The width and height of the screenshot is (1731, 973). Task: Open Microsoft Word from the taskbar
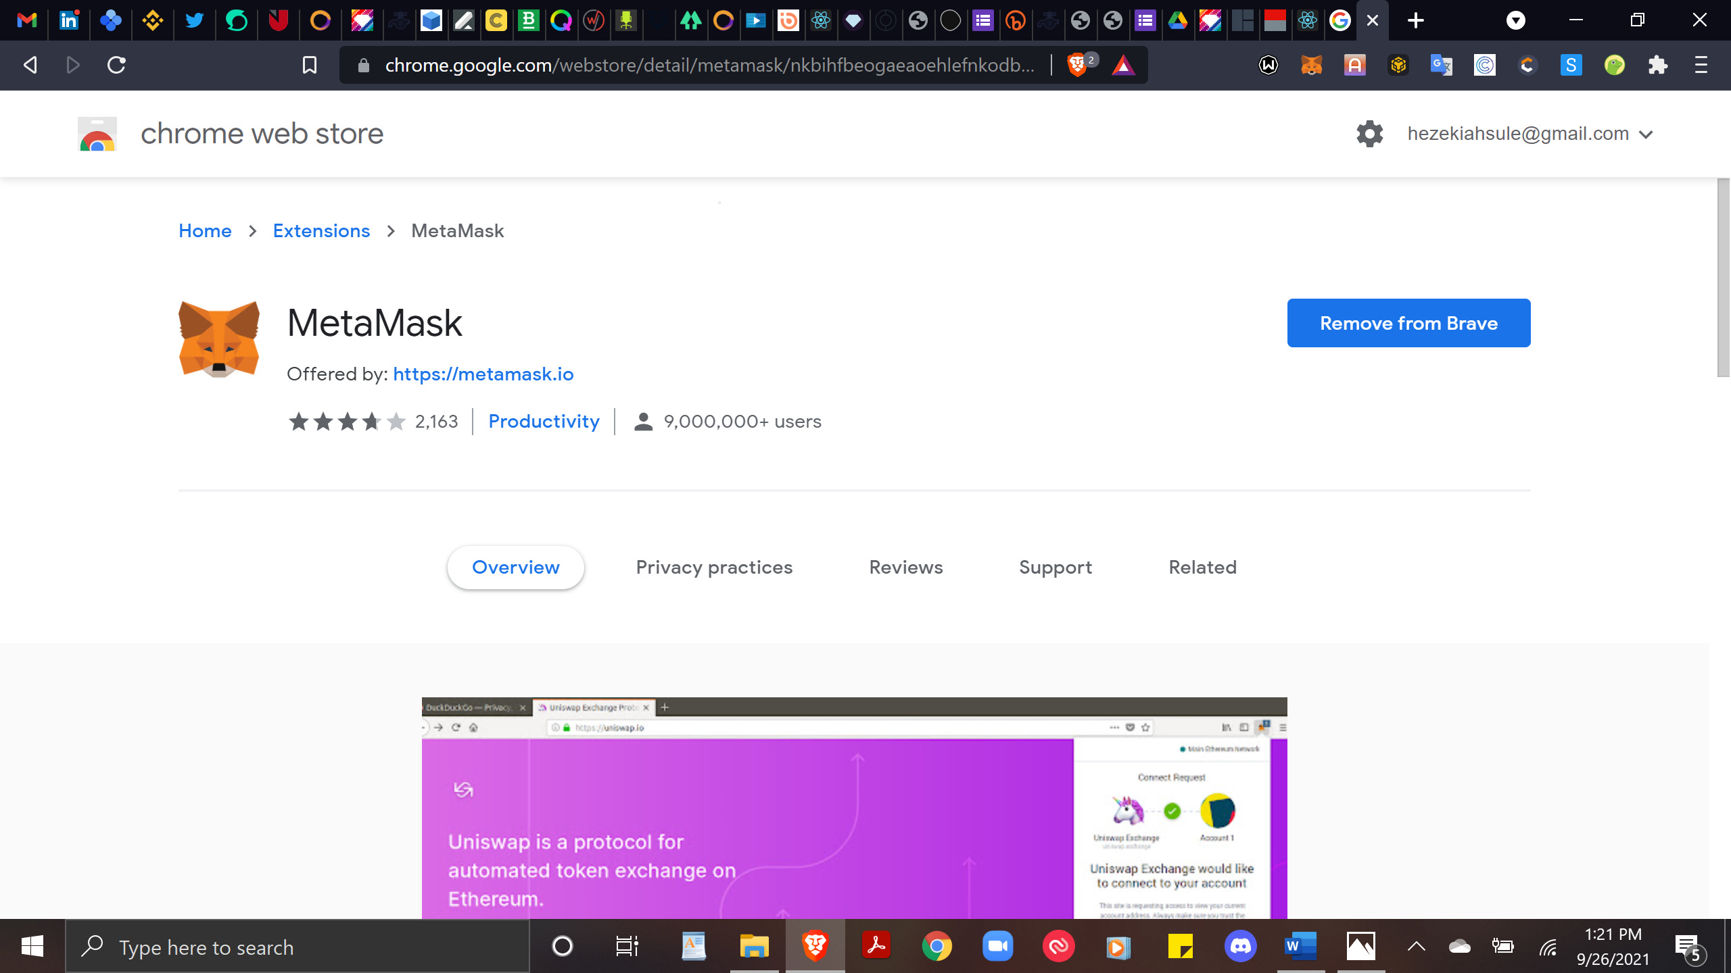click(x=1301, y=946)
